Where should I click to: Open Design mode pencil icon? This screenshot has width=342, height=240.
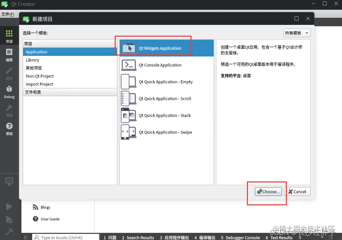click(9, 71)
